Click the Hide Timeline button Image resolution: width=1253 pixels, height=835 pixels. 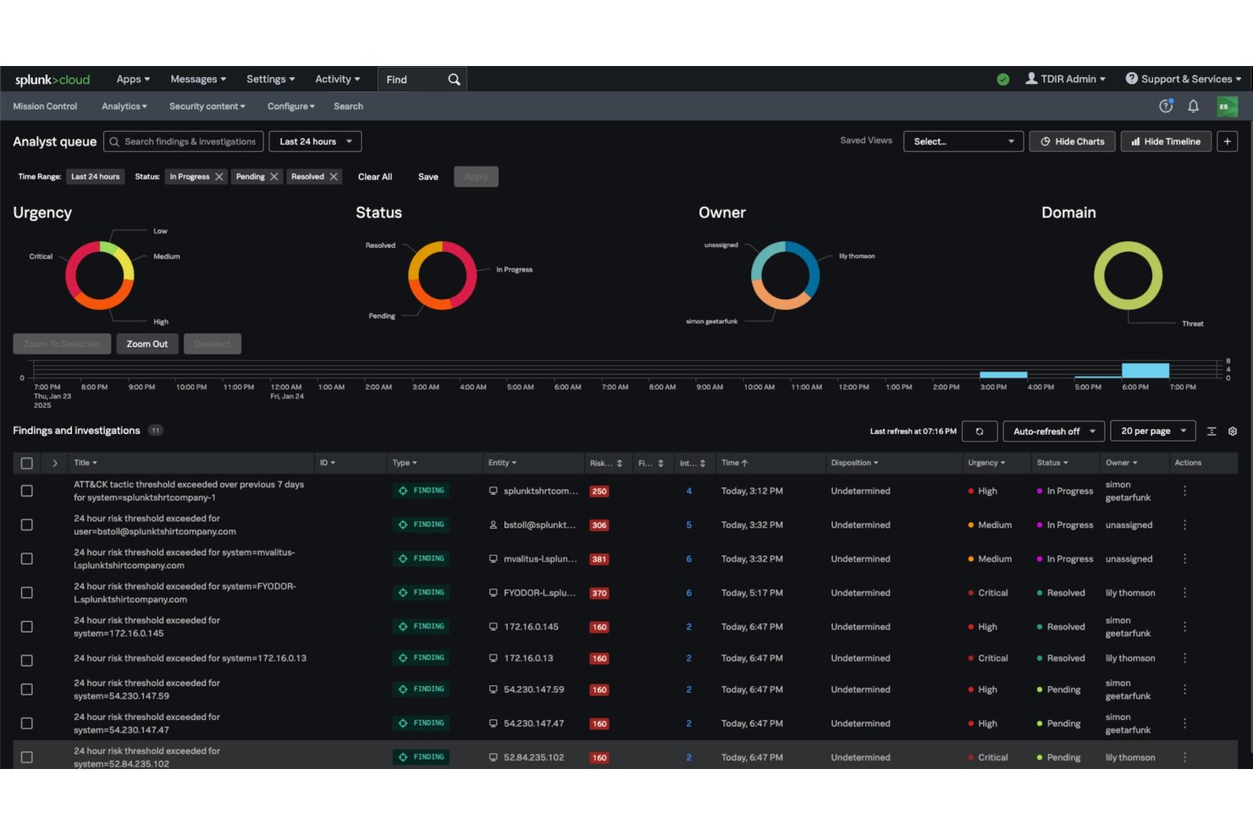click(x=1166, y=141)
